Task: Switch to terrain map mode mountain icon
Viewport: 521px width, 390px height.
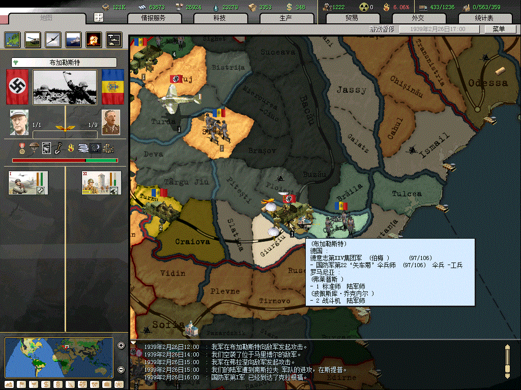Action: click(x=9, y=385)
